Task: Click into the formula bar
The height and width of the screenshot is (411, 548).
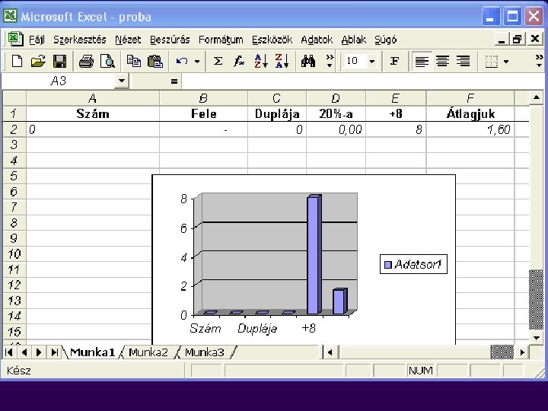Action: pos(362,81)
